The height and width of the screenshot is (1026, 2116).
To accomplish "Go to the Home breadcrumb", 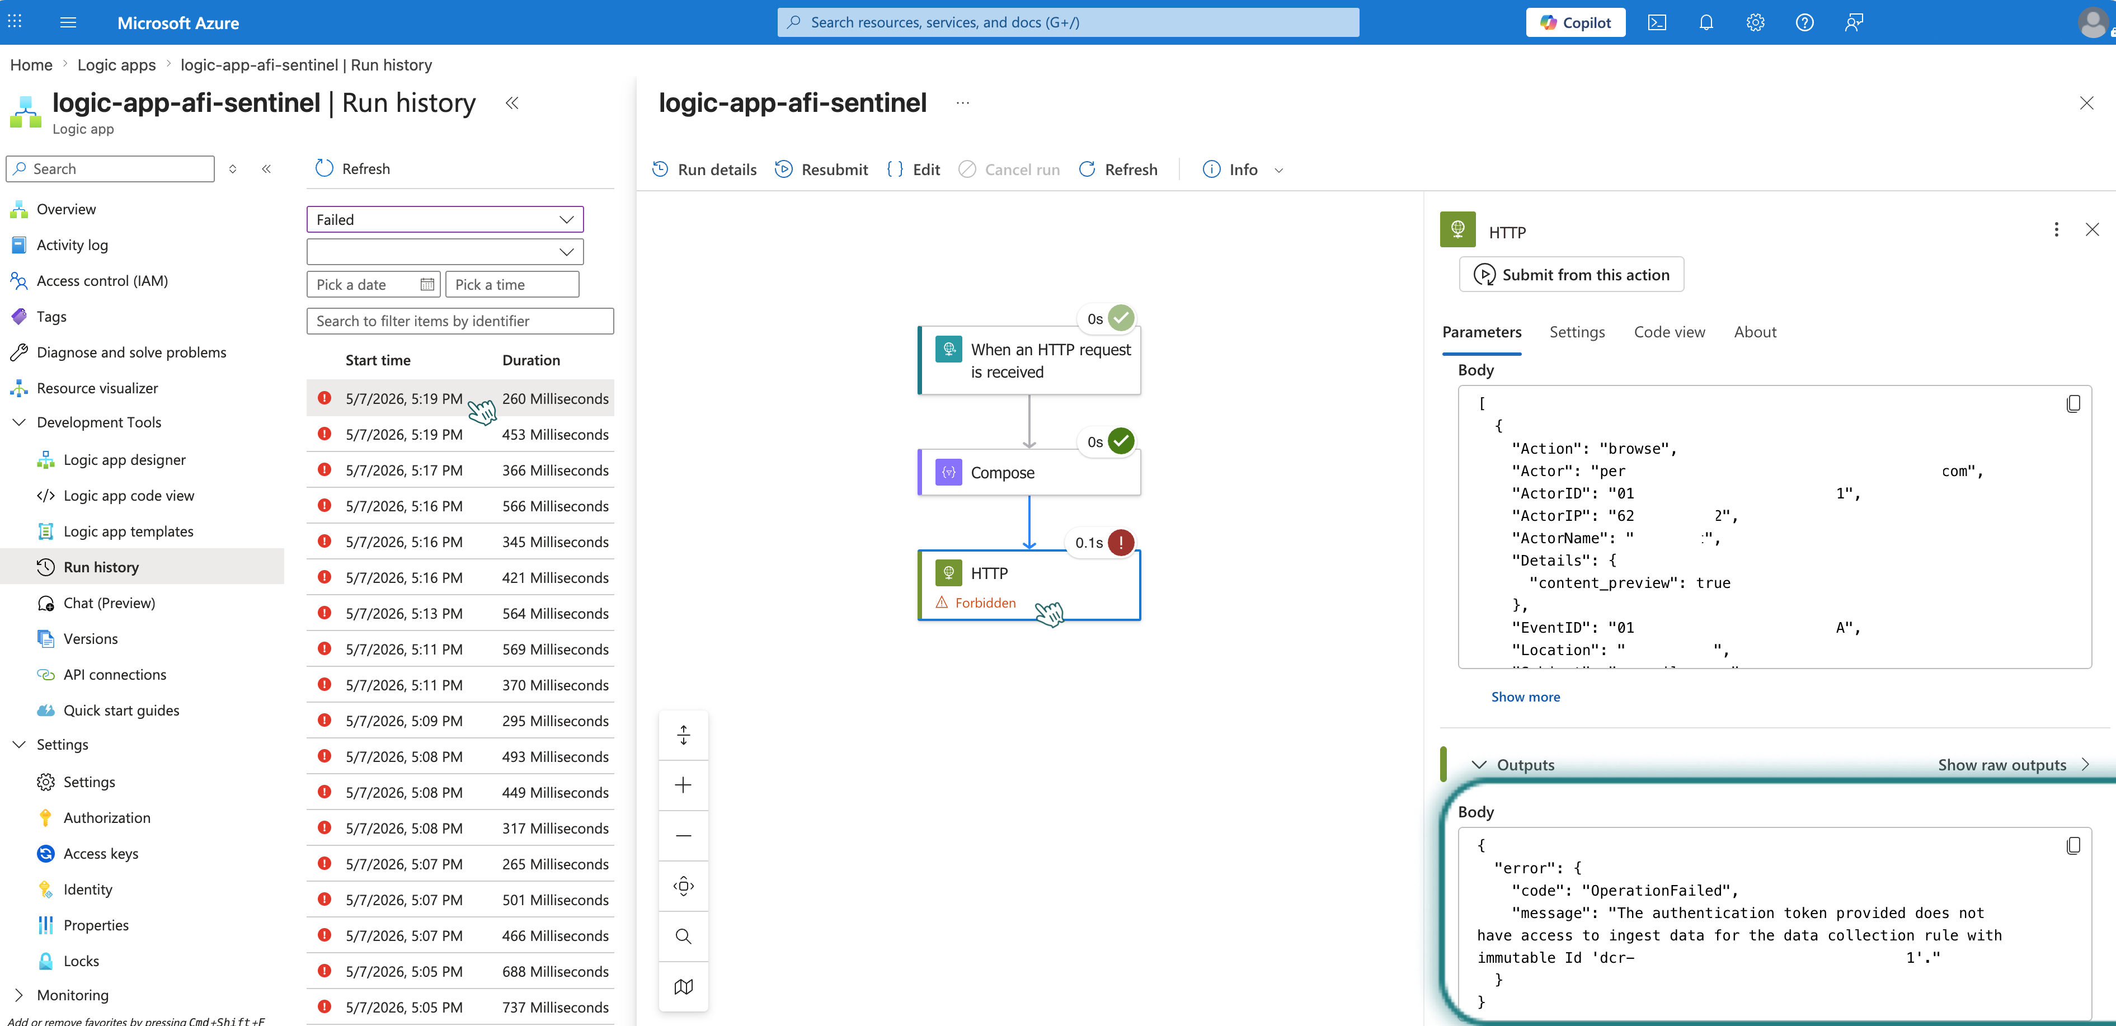I will click(31, 64).
